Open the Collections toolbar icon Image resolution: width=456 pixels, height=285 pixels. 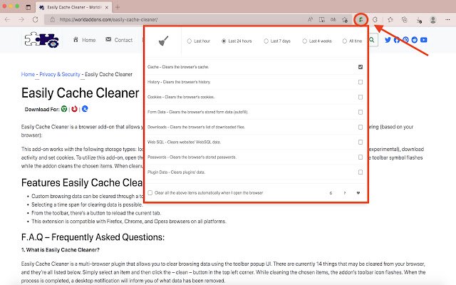click(x=404, y=19)
